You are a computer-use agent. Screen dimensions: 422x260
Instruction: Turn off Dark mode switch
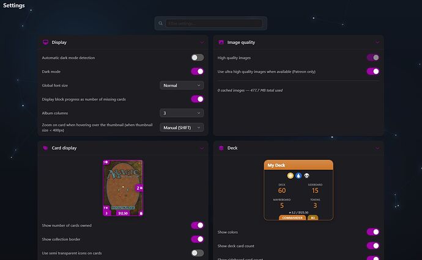pyautogui.click(x=198, y=71)
